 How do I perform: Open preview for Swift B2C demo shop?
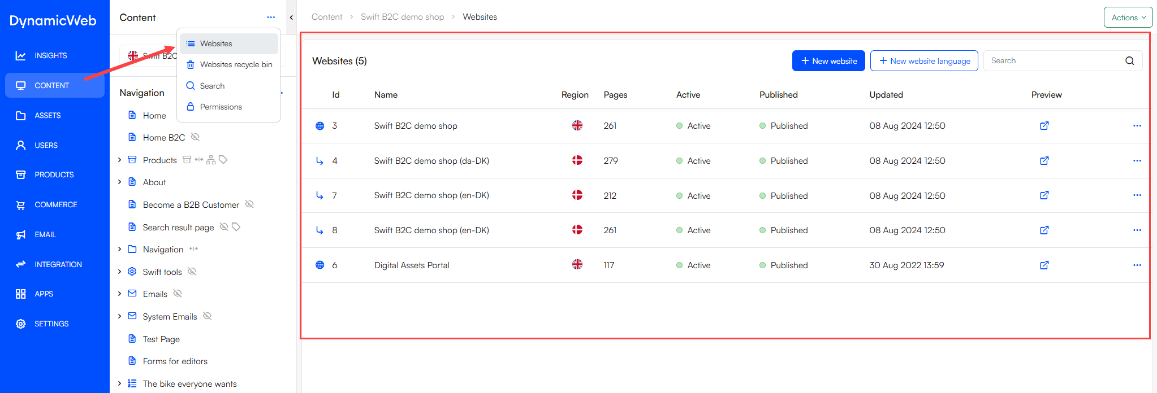(x=1044, y=125)
